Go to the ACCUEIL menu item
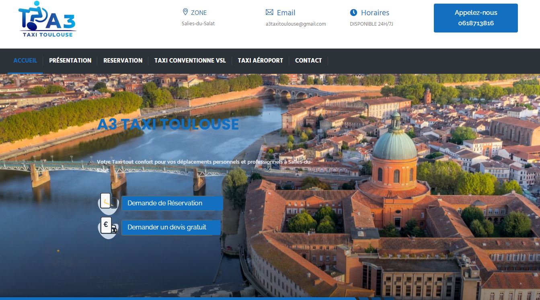The width and height of the screenshot is (540, 300). tap(25, 61)
